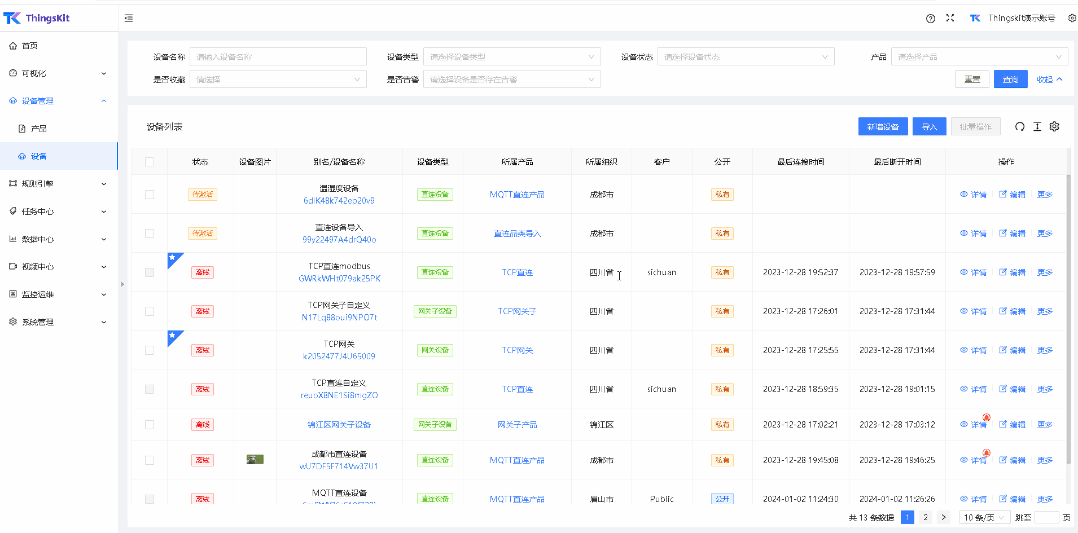Expand 规则引擎 sidebar menu

tap(58, 184)
